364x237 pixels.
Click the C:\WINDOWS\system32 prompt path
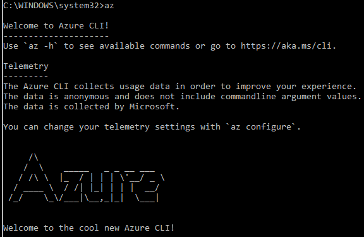(51, 6)
